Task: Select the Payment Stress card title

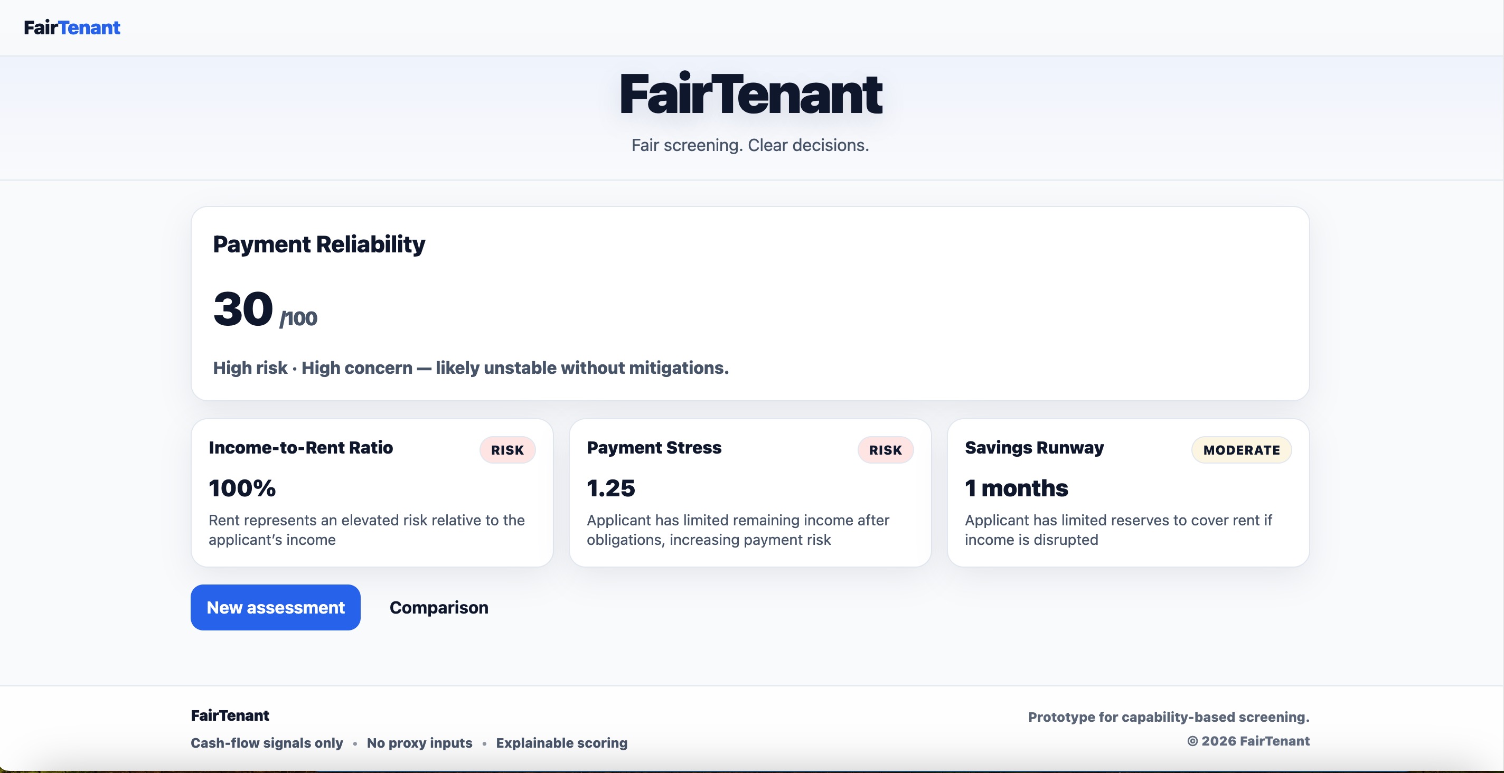Action: point(653,448)
